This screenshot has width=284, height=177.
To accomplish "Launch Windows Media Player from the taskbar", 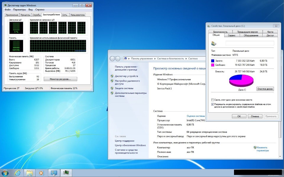I will click(x=41, y=173).
